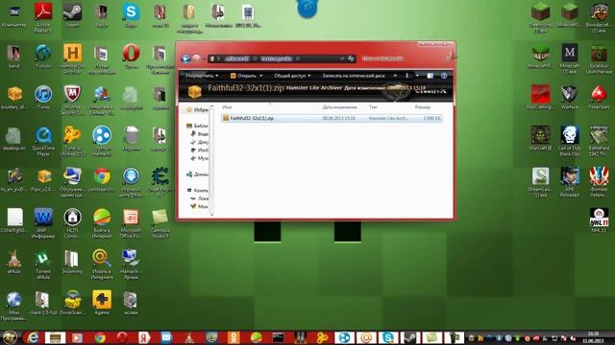Open the McAfee Security desktop shortcut
Image resolution: width=615 pixels, height=345 pixels.
73,100
